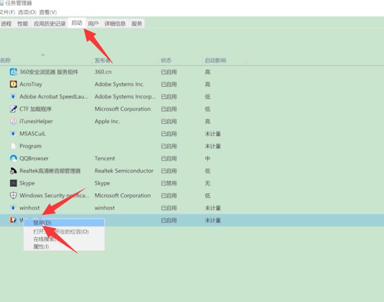
Task: Switch to the 性能 tab
Action: click(x=22, y=23)
